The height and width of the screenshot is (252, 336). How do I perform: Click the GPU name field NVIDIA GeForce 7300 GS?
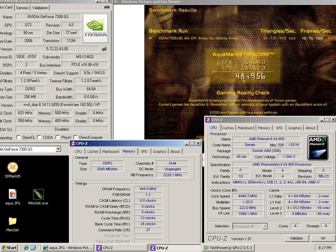click(48, 17)
